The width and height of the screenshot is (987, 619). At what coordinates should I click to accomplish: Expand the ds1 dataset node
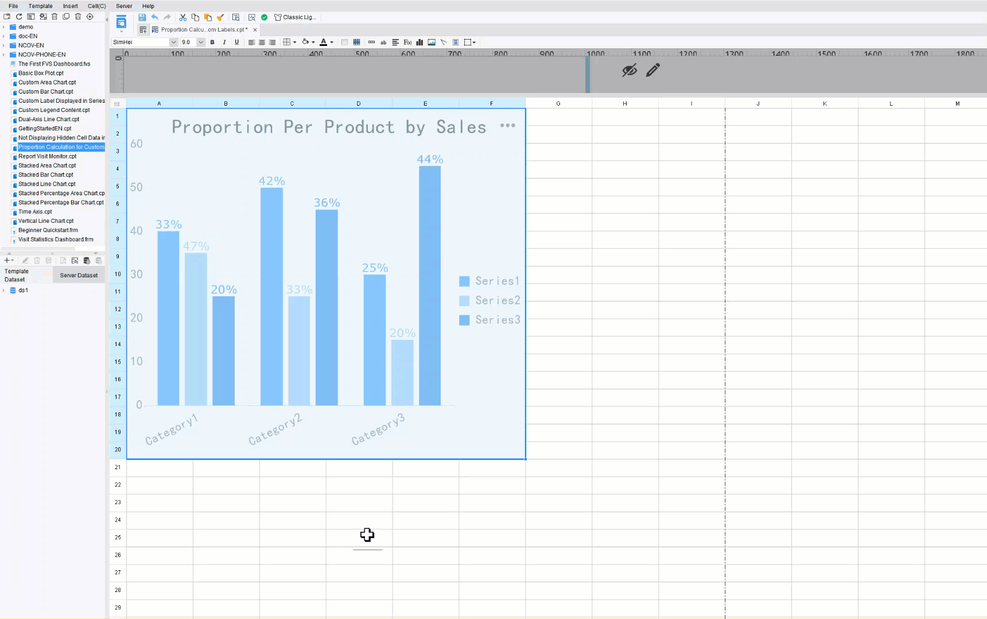(4, 291)
